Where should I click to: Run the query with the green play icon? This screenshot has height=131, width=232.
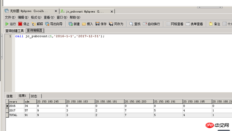(7, 24)
